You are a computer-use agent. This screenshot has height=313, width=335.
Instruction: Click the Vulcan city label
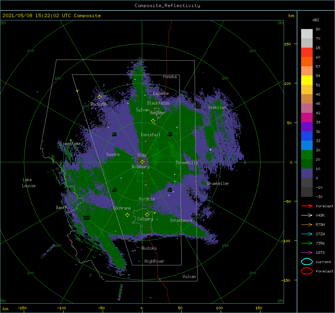pos(189,276)
